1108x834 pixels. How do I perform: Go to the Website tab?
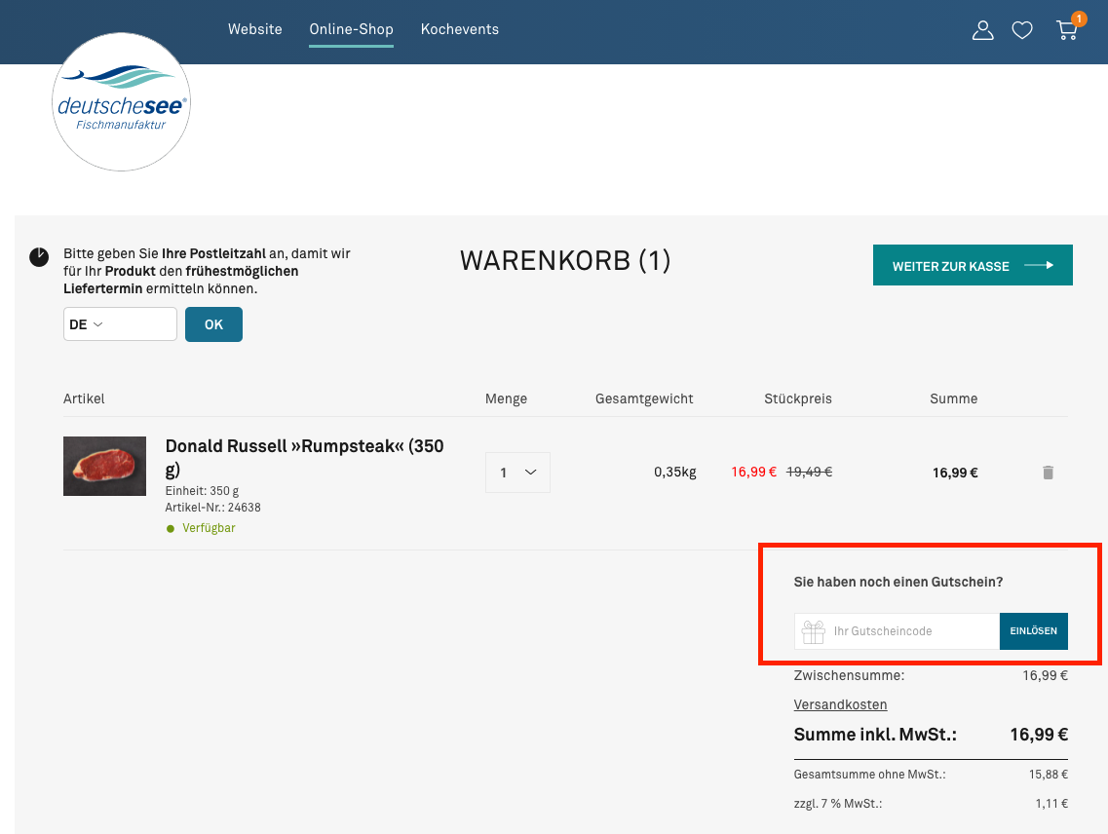tap(255, 29)
